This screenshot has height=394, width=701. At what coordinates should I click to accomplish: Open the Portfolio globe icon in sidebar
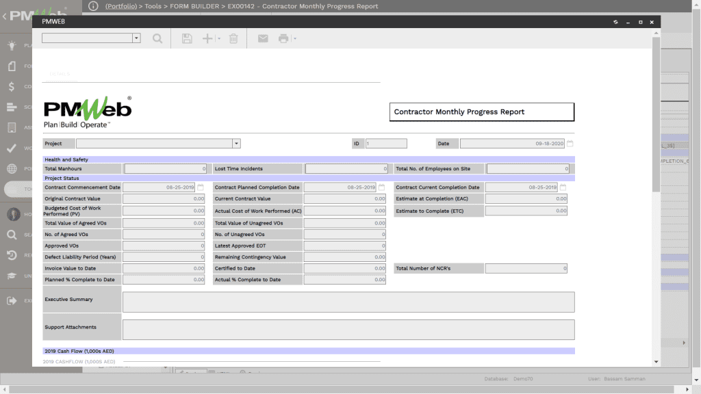[x=12, y=169]
